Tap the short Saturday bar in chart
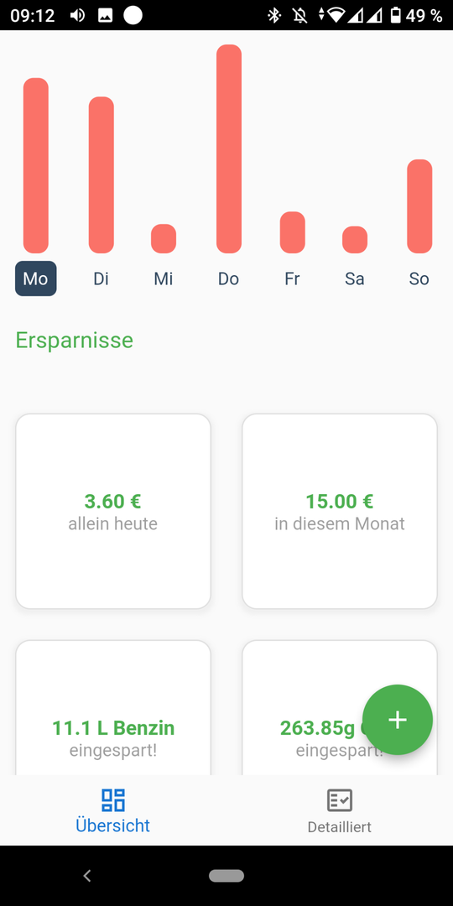Screen dimensions: 453x906 [x=355, y=239]
